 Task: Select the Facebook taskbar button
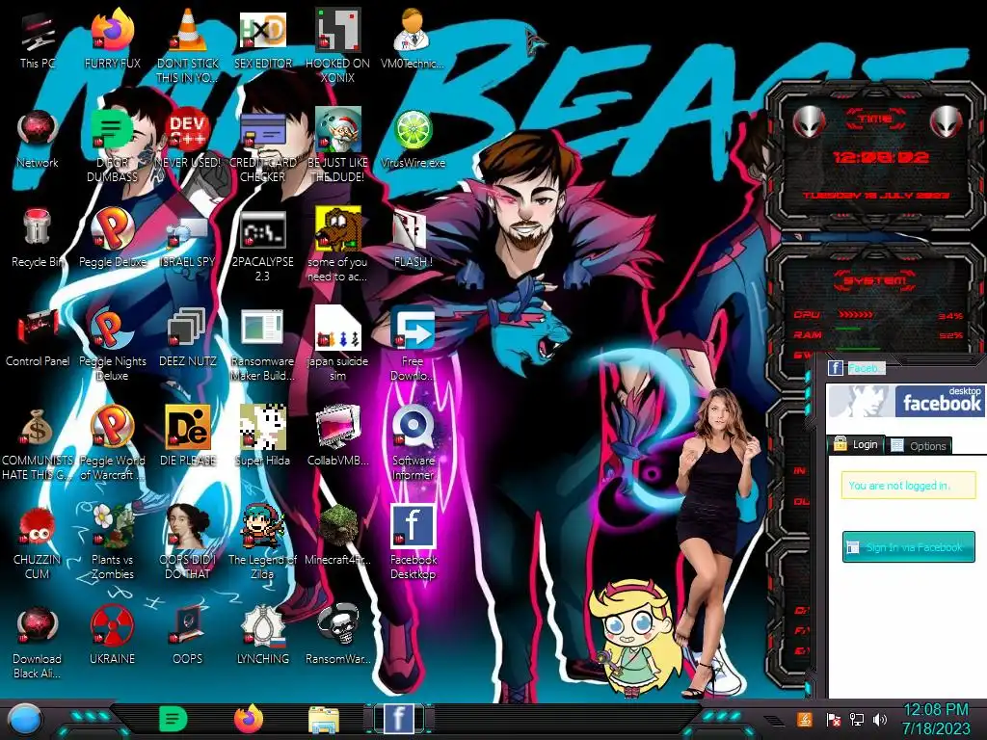(399, 719)
